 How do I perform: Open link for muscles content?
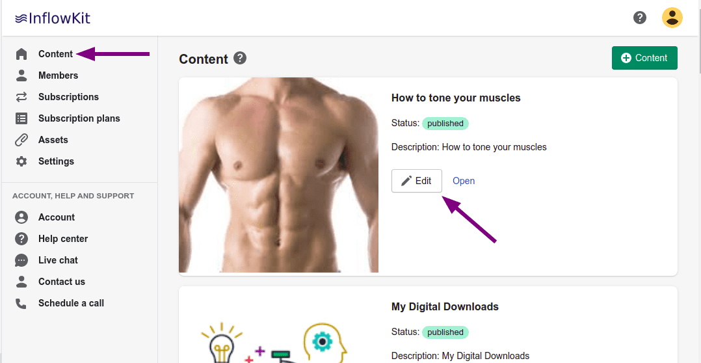(x=464, y=181)
